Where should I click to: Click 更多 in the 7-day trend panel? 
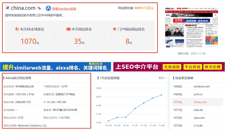(162, 78)
